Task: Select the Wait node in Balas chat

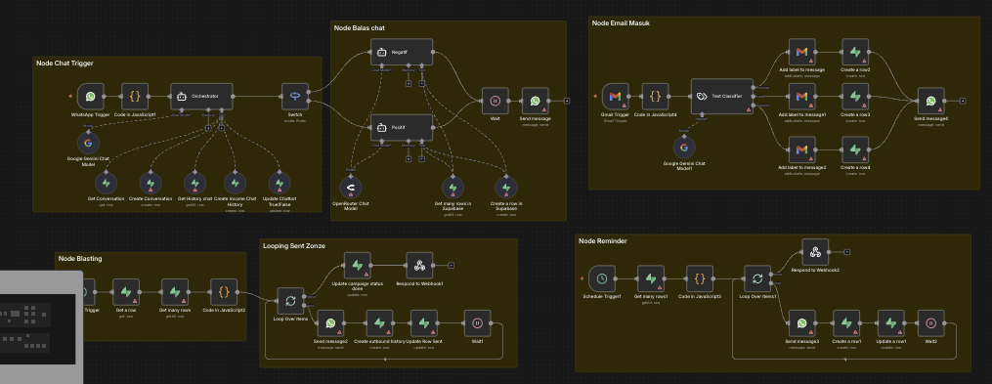Action: point(496,101)
